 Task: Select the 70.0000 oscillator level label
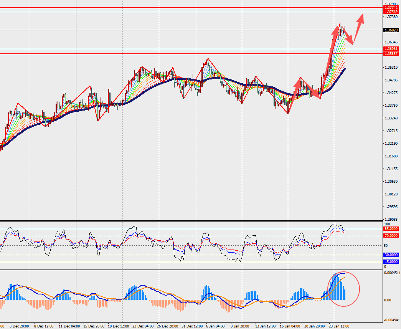tap(391, 236)
